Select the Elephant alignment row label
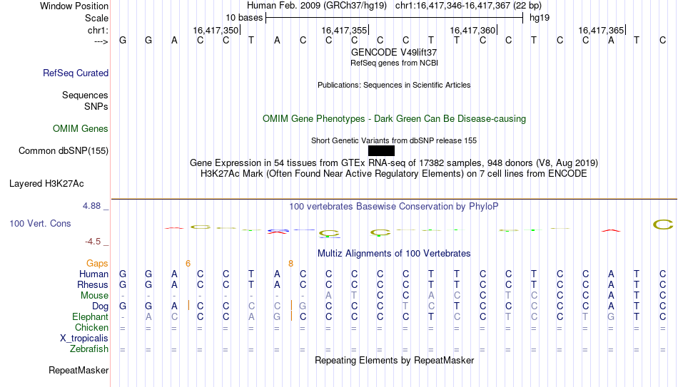Image resolution: width=678 pixels, height=387 pixels. pos(90,316)
